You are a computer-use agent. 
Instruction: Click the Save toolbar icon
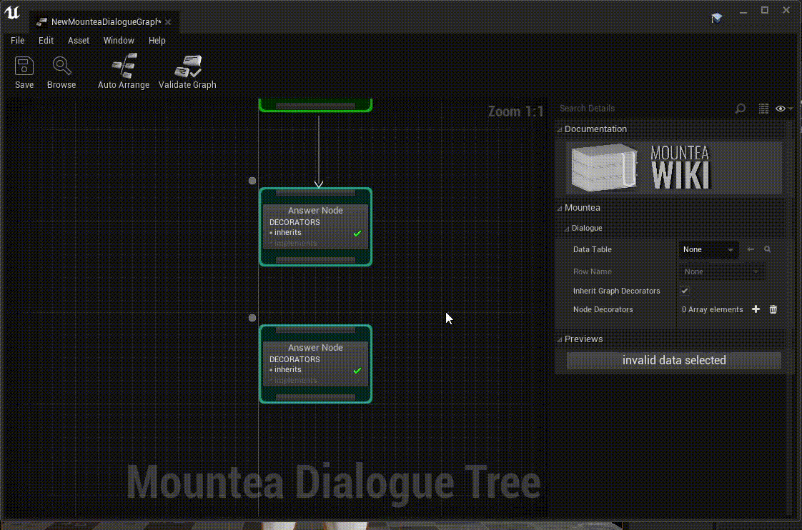pos(24,72)
